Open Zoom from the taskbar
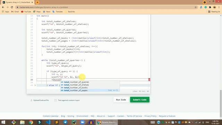This screenshot has height=125, width=222. tap(83, 122)
